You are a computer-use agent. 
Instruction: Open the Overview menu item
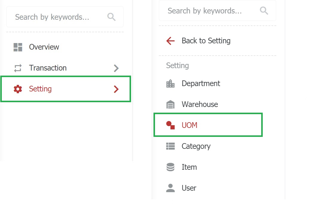[x=44, y=47]
